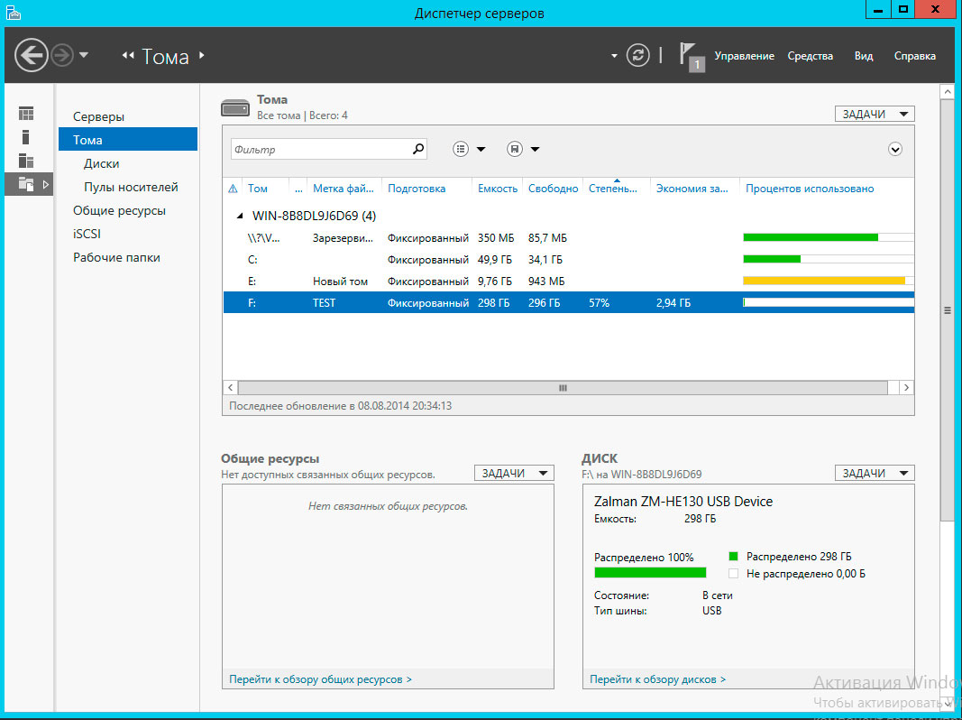This screenshot has width=962, height=720.
Task: Click the All Servers icon in the sidebar
Action: tap(26, 161)
